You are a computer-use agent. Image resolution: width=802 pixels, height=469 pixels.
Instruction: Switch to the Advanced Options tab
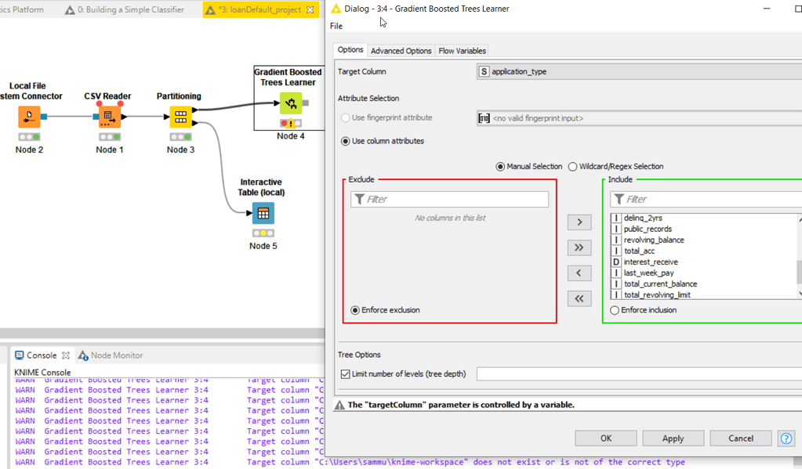(401, 49)
